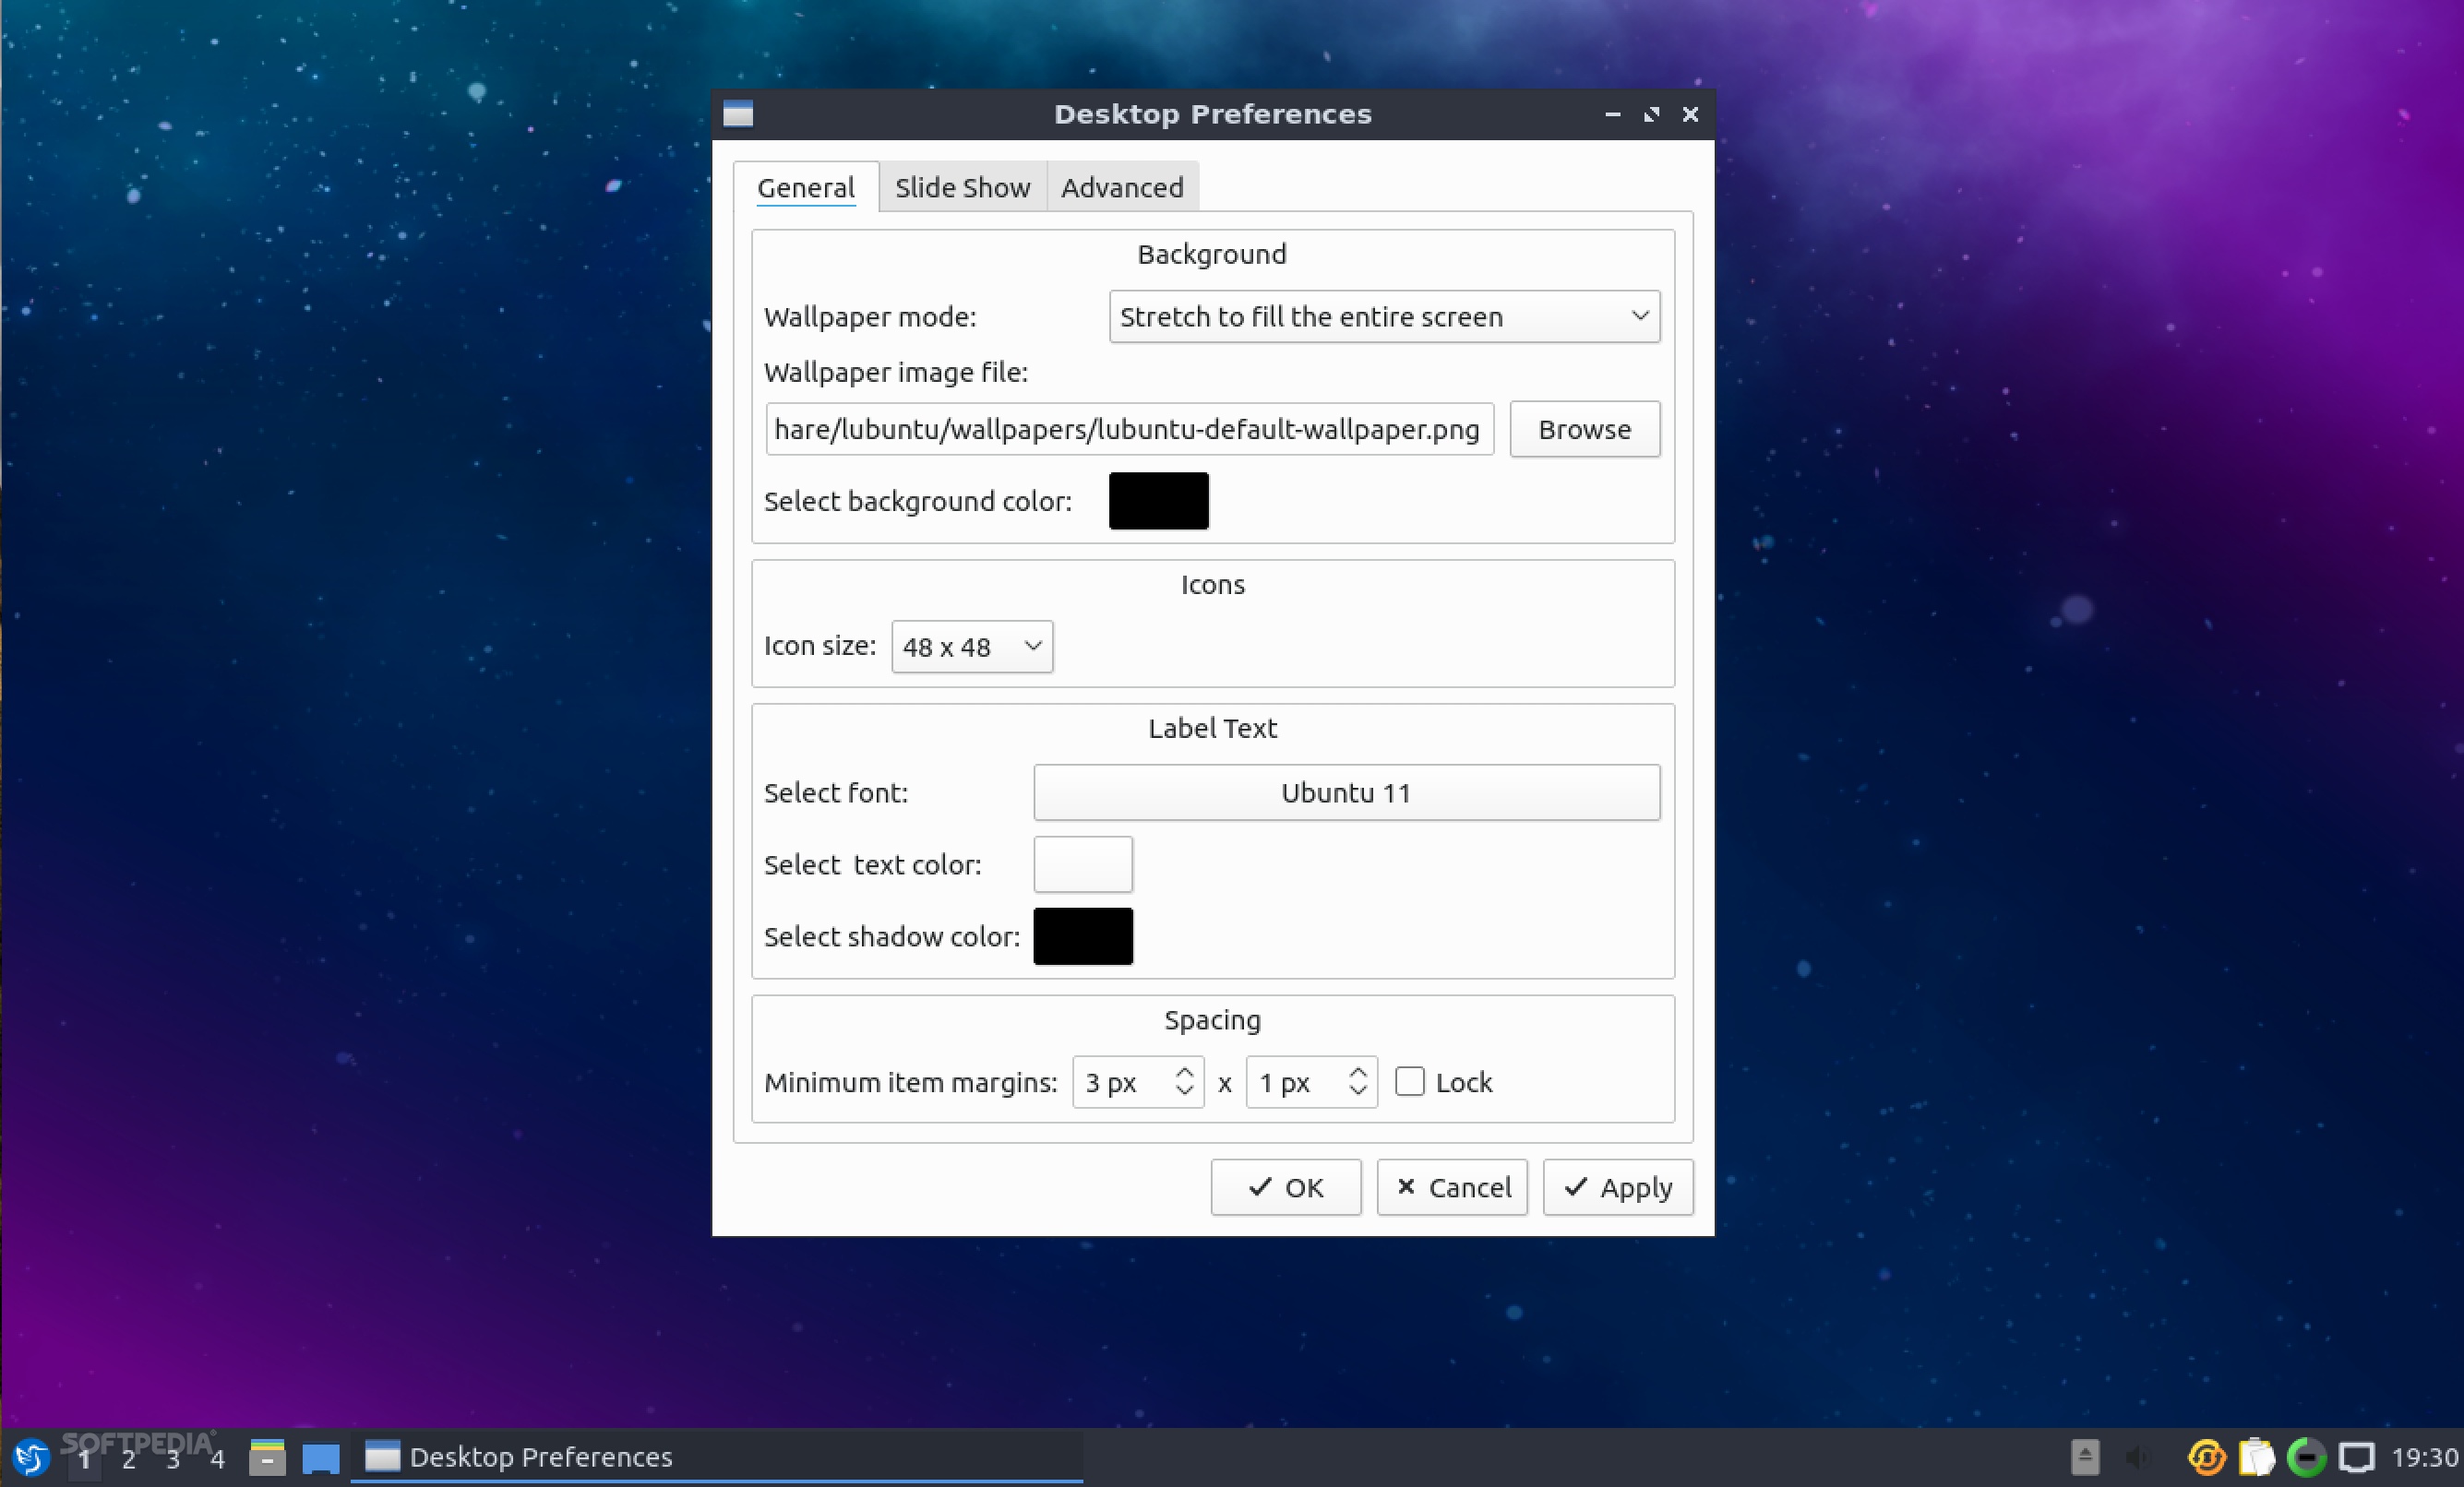Switch to the Slide Show tab
This screenshot has width=2464, height=1487.
click(962, 188)
